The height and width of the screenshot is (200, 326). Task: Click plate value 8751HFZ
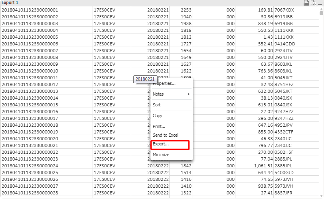click(x=284, y=84)
